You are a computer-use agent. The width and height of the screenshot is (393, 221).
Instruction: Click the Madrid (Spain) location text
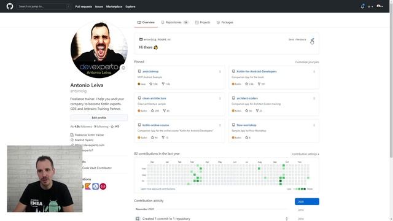coord(84,140)
